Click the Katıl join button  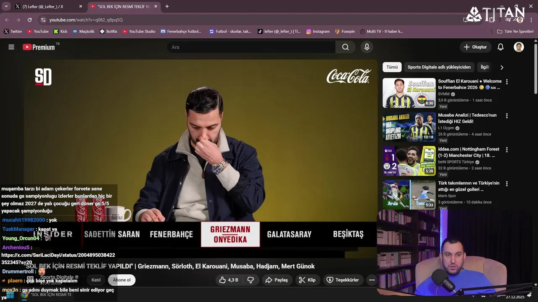pos(96,280)
